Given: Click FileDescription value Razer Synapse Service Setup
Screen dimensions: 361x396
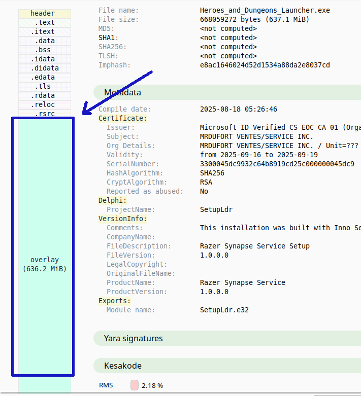Looking at the screenshot, I should (254, 246).
